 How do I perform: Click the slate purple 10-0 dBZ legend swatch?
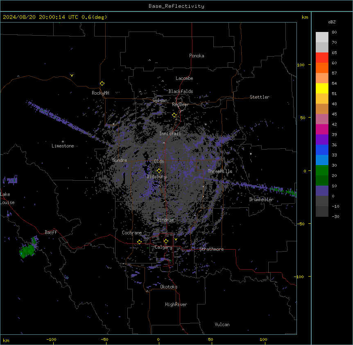pyautogui.click(x=322, y=191)
